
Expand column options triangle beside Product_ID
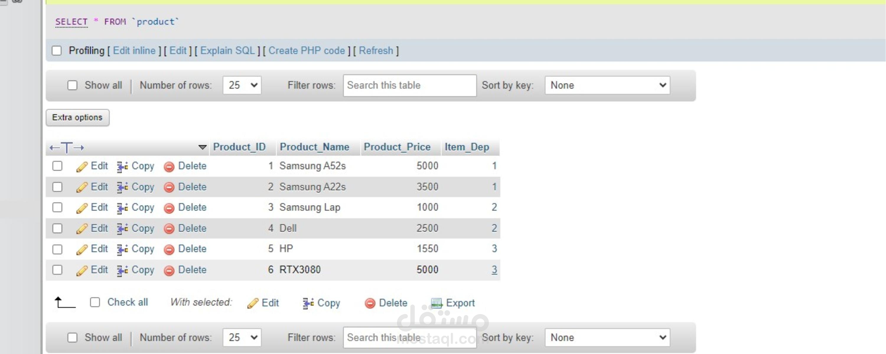click(x=202, y=147)
